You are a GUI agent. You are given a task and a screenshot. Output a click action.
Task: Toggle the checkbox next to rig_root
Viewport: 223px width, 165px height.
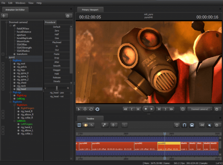3,63
